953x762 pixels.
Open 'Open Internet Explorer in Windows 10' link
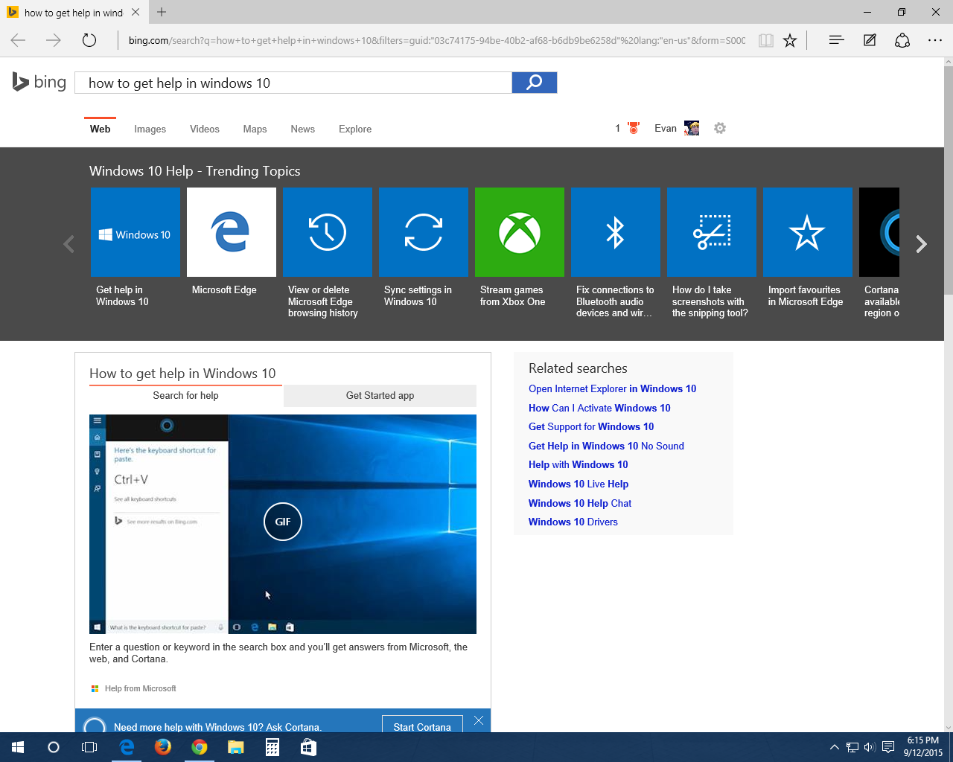(x=613, y=388)
